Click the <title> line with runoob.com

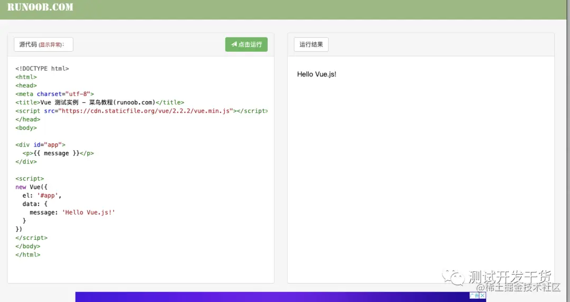pyautogui.click(x=100, y=102)
